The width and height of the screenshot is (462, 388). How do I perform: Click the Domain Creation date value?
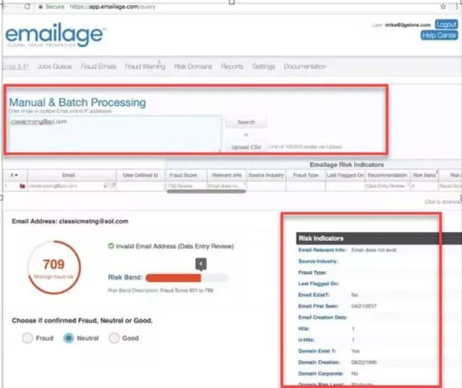[364, 362]
